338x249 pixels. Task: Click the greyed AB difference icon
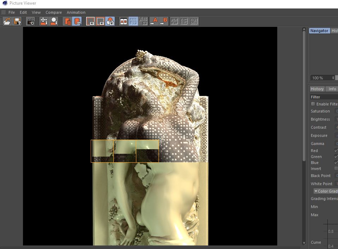click(x=143, y=21)
